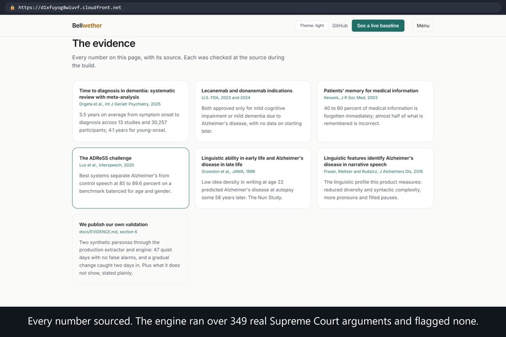506x337 pixels.
Task: Click the U.S. FDA, 2023 and 2024 source
Action: [225, 97]
